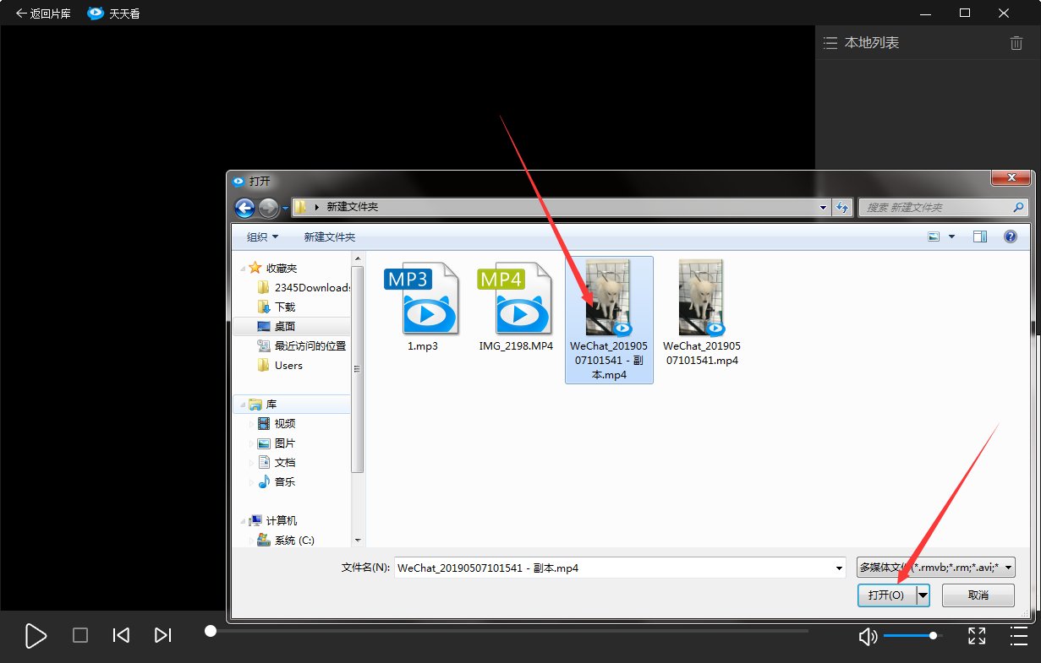Expand the 打开 button split arrow
Viewport: 1041px width, 663px height.
pyautogui.click(x=923, y=595)
